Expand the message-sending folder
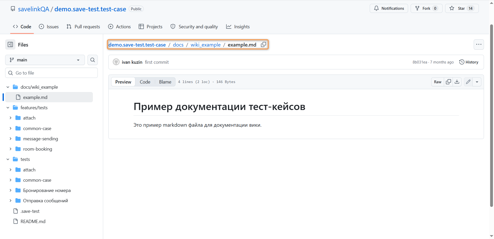The image size is (494, 239). pyautogui.click(x=10, y=139)
